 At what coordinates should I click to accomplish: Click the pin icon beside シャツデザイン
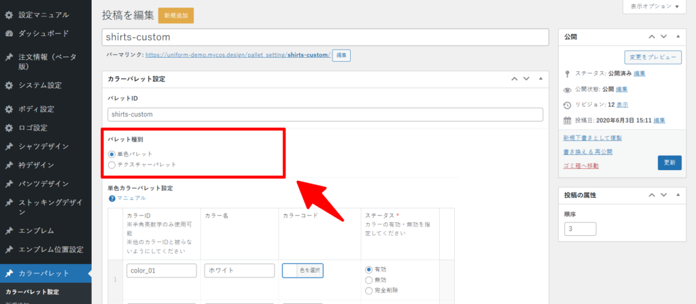(9, 147)
